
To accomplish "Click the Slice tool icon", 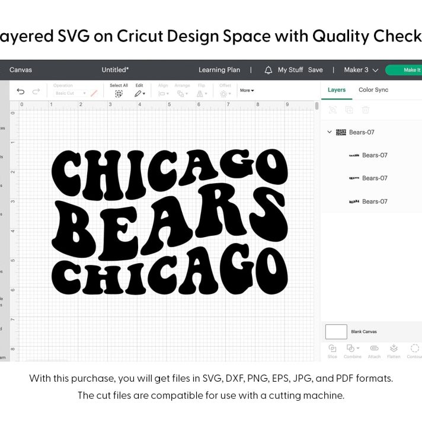I will click(332, 349).
